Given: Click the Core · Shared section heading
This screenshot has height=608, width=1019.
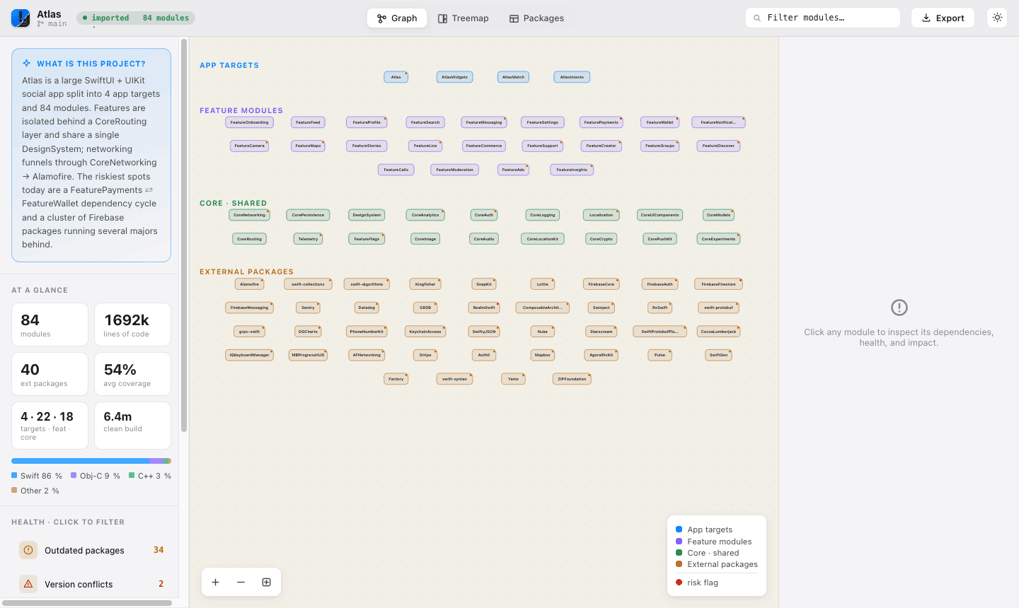Looking at the screenshot, I should click(234, 203).
